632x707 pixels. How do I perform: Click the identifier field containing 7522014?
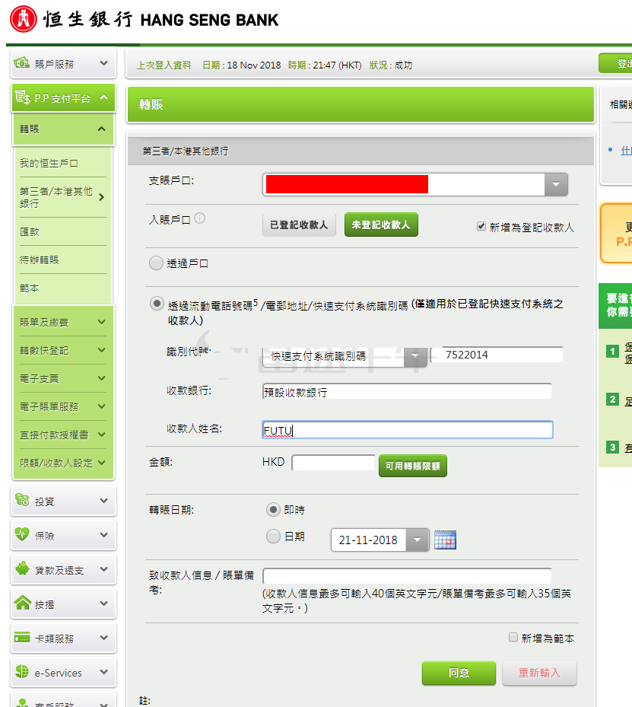(x=497, y=355)
